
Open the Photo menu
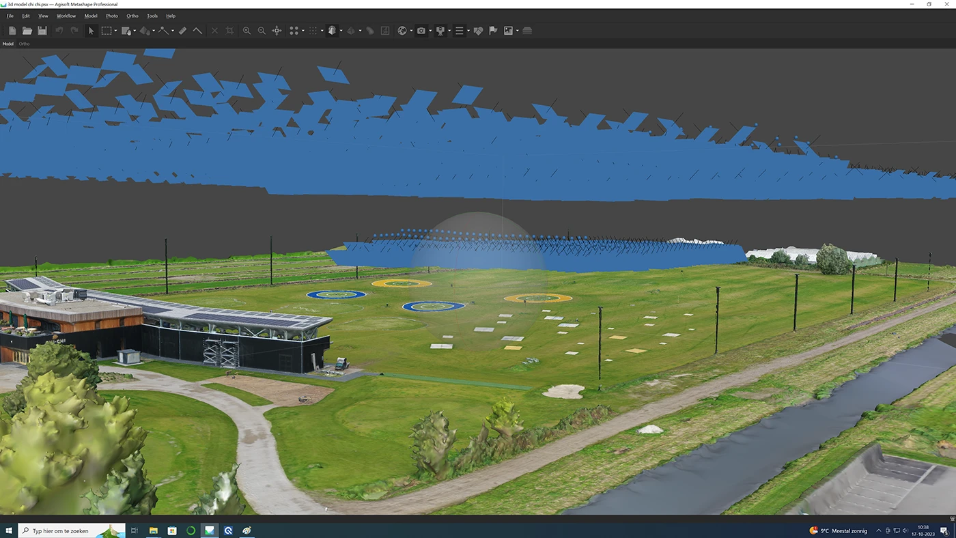[x=112, y=16]
